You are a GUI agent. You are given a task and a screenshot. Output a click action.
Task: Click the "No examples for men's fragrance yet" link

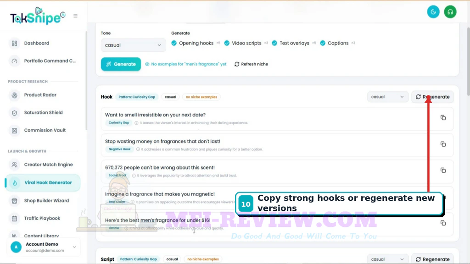(x=186, y=64)
